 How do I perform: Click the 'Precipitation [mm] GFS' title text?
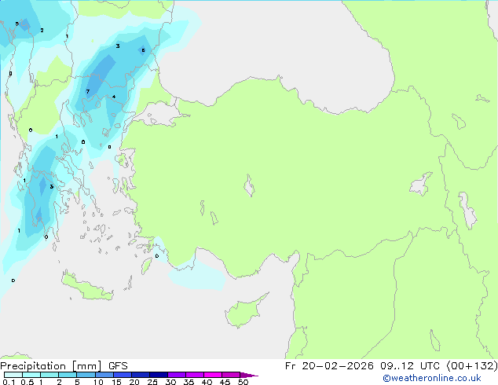[64, 366]
